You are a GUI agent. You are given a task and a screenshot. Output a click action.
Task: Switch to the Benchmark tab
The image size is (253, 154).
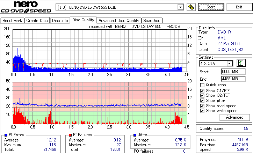click(x=12, y=21)
